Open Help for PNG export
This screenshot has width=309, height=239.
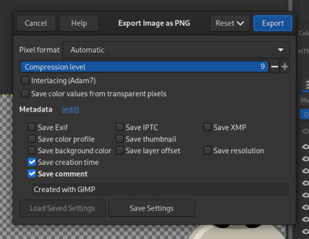(x=79, y=23)
